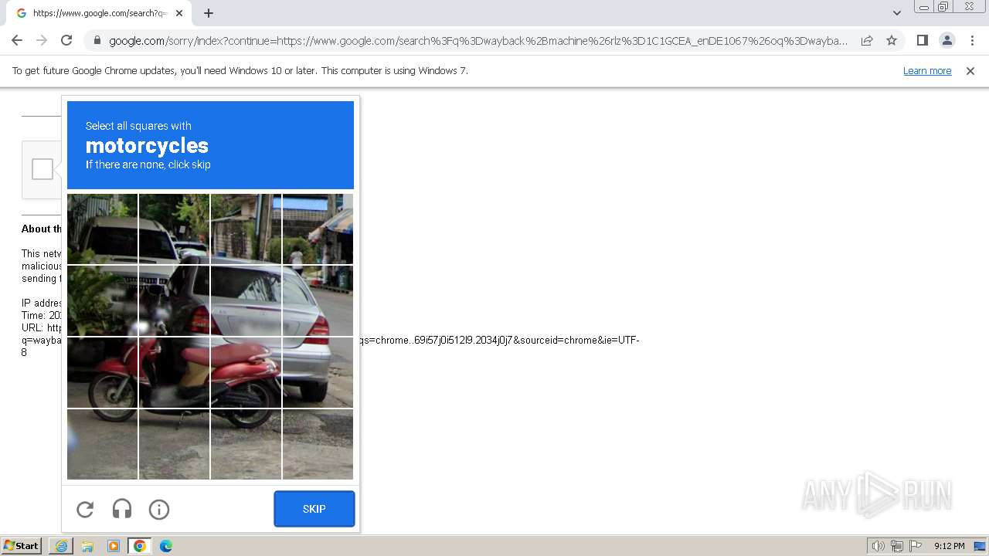Screen dimensions: 989x556
Task: Click Show desktop button at taskbar end
Action: click(x=981, y=546)
